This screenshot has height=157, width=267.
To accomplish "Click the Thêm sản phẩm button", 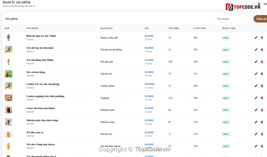I will click(260, 19).
